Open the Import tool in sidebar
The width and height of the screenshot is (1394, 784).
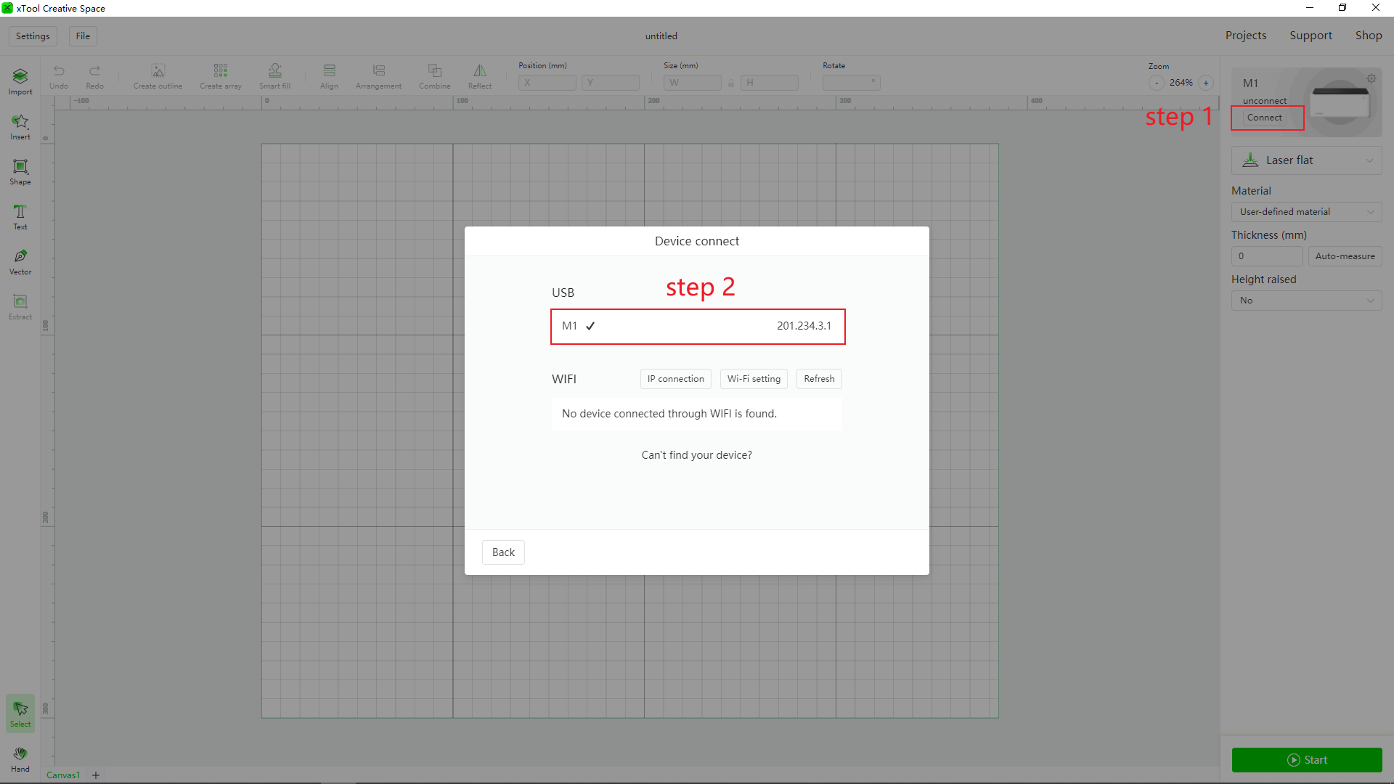[20, 81]
